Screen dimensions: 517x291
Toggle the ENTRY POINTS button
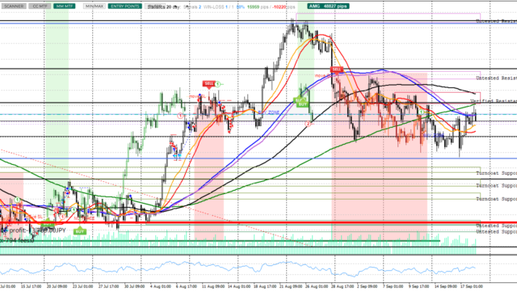point(125,6)
